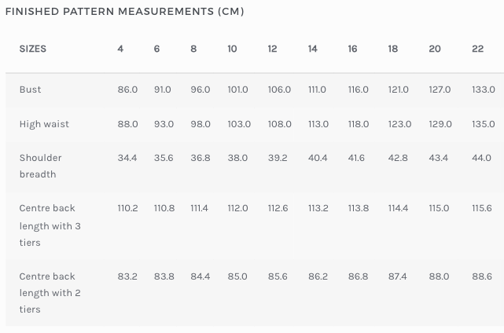Click the 2-tier length value 83.2
504x333 pixels.
point(127,276)
